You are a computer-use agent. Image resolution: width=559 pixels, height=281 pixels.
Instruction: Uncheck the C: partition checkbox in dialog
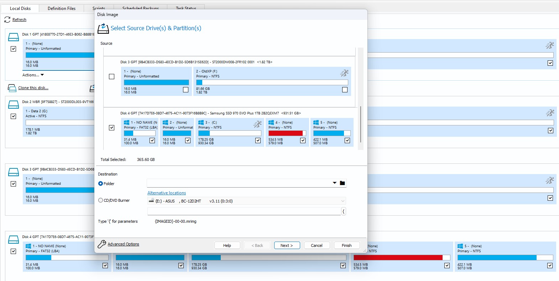coord(258,141)
